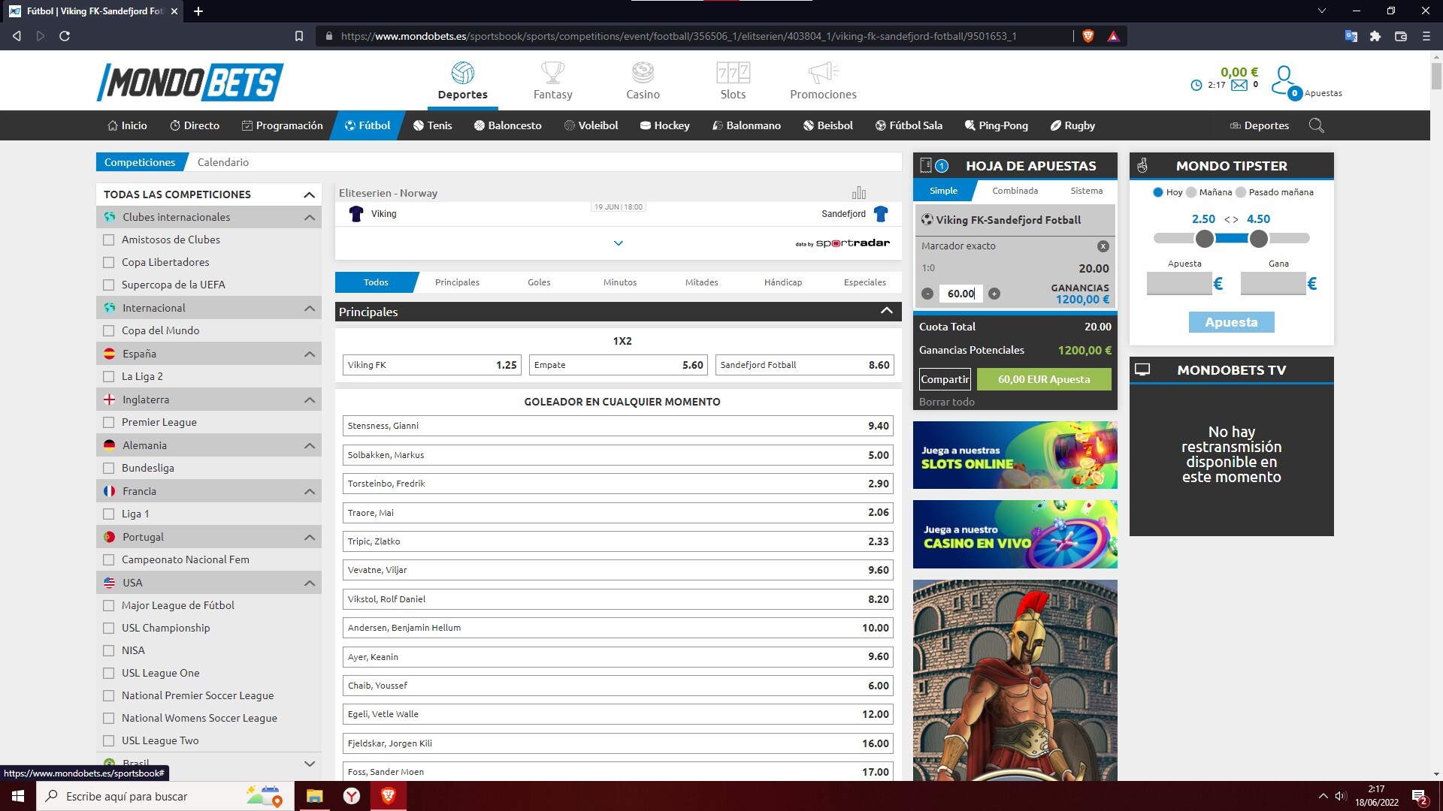Image resolution: width=1443 pixels, height=811 pixels.
Task: Open the Slots icon
Action: (x=733, y=73)
